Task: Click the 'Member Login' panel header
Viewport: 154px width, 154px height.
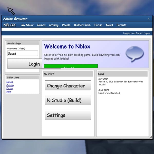Action: point(23,43)
